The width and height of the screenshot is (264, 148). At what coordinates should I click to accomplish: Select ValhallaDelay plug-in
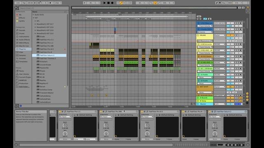click(x=45, y=96)
